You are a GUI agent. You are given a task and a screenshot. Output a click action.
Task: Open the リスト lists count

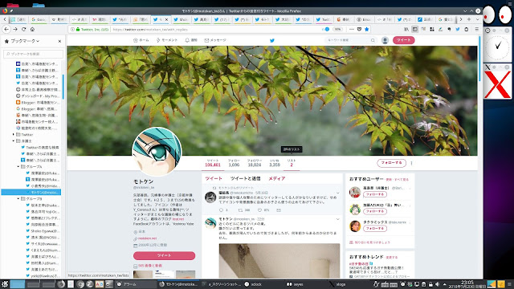pyautogui.click(x=292, y=163)
